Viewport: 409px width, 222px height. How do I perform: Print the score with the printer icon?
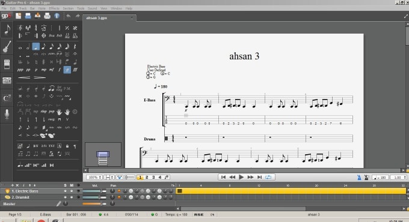tap(47, 16)
